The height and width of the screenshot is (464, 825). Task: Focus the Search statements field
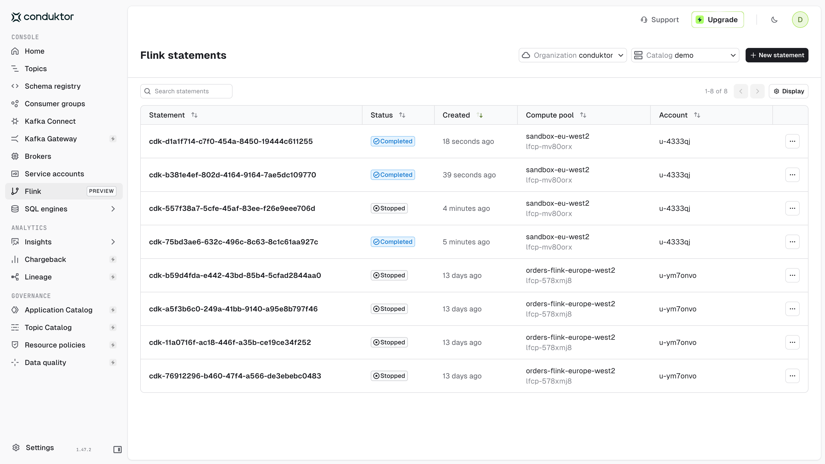(x=186, y=91)
